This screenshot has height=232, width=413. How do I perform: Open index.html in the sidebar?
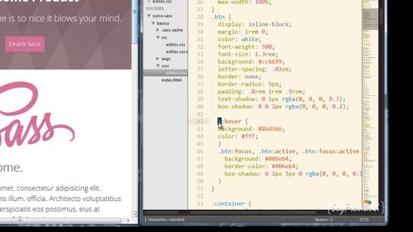pos(172,80)
